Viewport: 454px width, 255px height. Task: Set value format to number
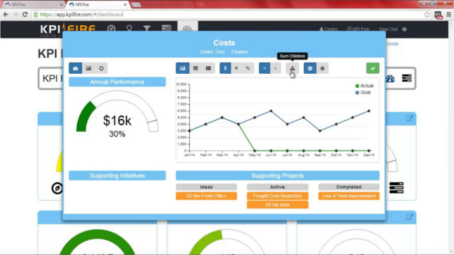point(236,68)
